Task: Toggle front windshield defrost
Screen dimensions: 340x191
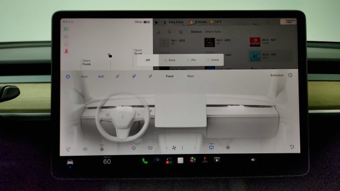Action: click(134, 149)
